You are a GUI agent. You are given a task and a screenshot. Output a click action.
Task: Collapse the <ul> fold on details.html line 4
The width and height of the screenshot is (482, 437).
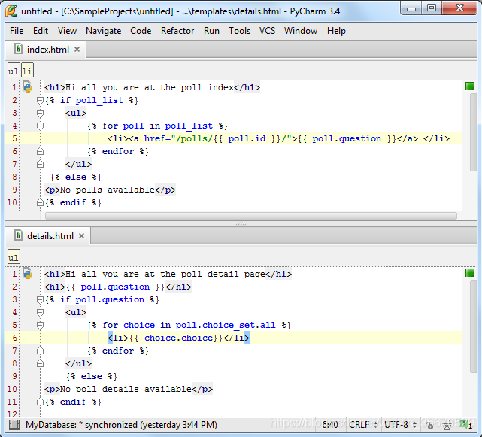click(40, 313)
